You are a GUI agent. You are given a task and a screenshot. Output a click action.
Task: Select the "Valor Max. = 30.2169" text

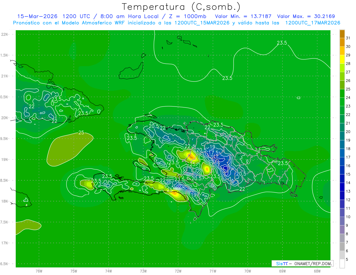[x=306, y=16]
